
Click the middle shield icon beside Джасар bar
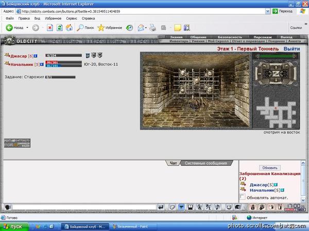[x=94, y=55]
